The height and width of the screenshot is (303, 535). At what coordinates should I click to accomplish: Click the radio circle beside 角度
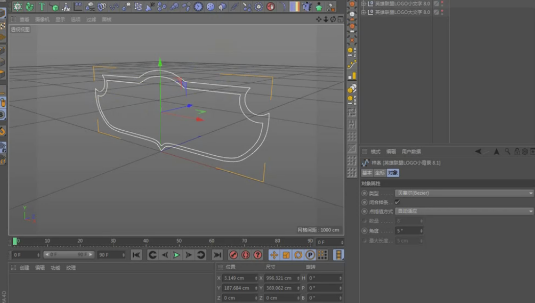coord(364,230)
